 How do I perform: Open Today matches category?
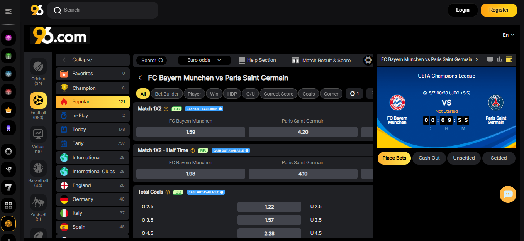click(x=93, y=130)
